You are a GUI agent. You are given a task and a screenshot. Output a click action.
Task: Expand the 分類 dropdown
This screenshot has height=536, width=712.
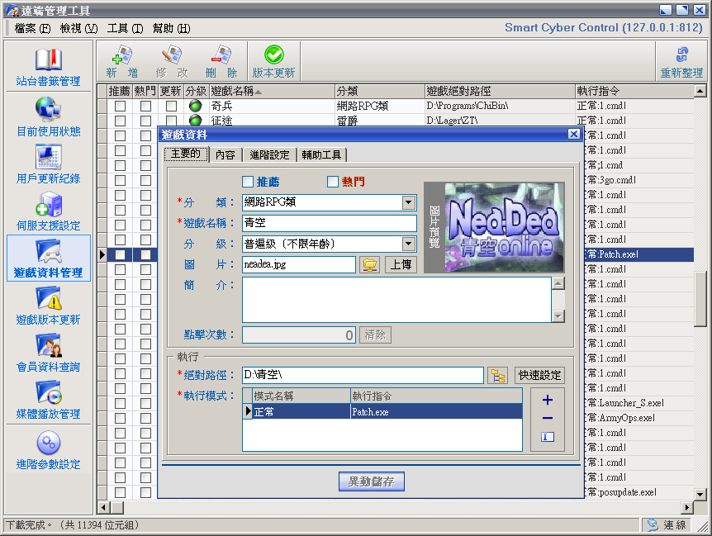pyautogui.click(x=409, y=202)
